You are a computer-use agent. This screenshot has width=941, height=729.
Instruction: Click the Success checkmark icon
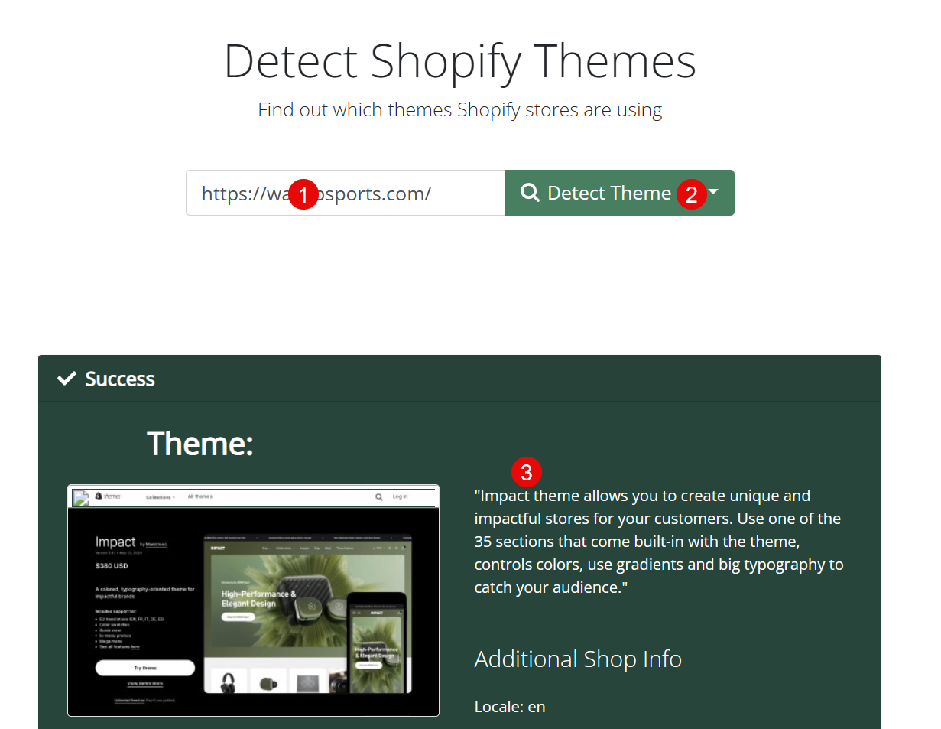click(x=67, y=378)
